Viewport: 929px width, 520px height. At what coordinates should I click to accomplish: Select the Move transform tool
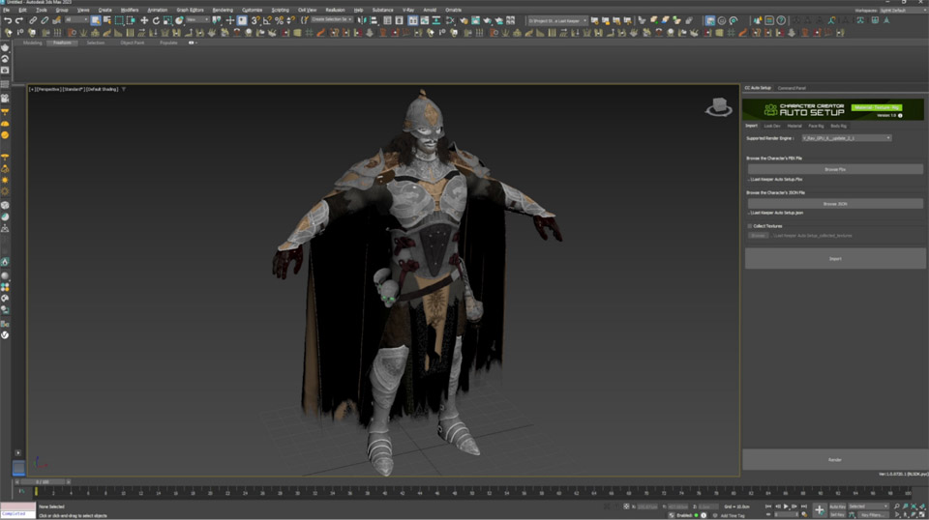coord(143,20)
